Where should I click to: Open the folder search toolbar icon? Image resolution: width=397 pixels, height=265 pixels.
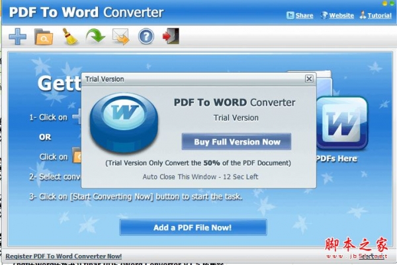coord(44,37)
